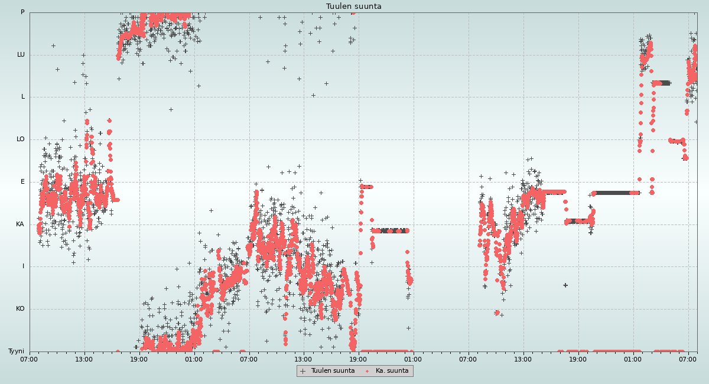Image resolution: width=709 pixels, height=384 pixels.
Task: Click the "P" label on the vertical axis
Action: coord(22,12)
